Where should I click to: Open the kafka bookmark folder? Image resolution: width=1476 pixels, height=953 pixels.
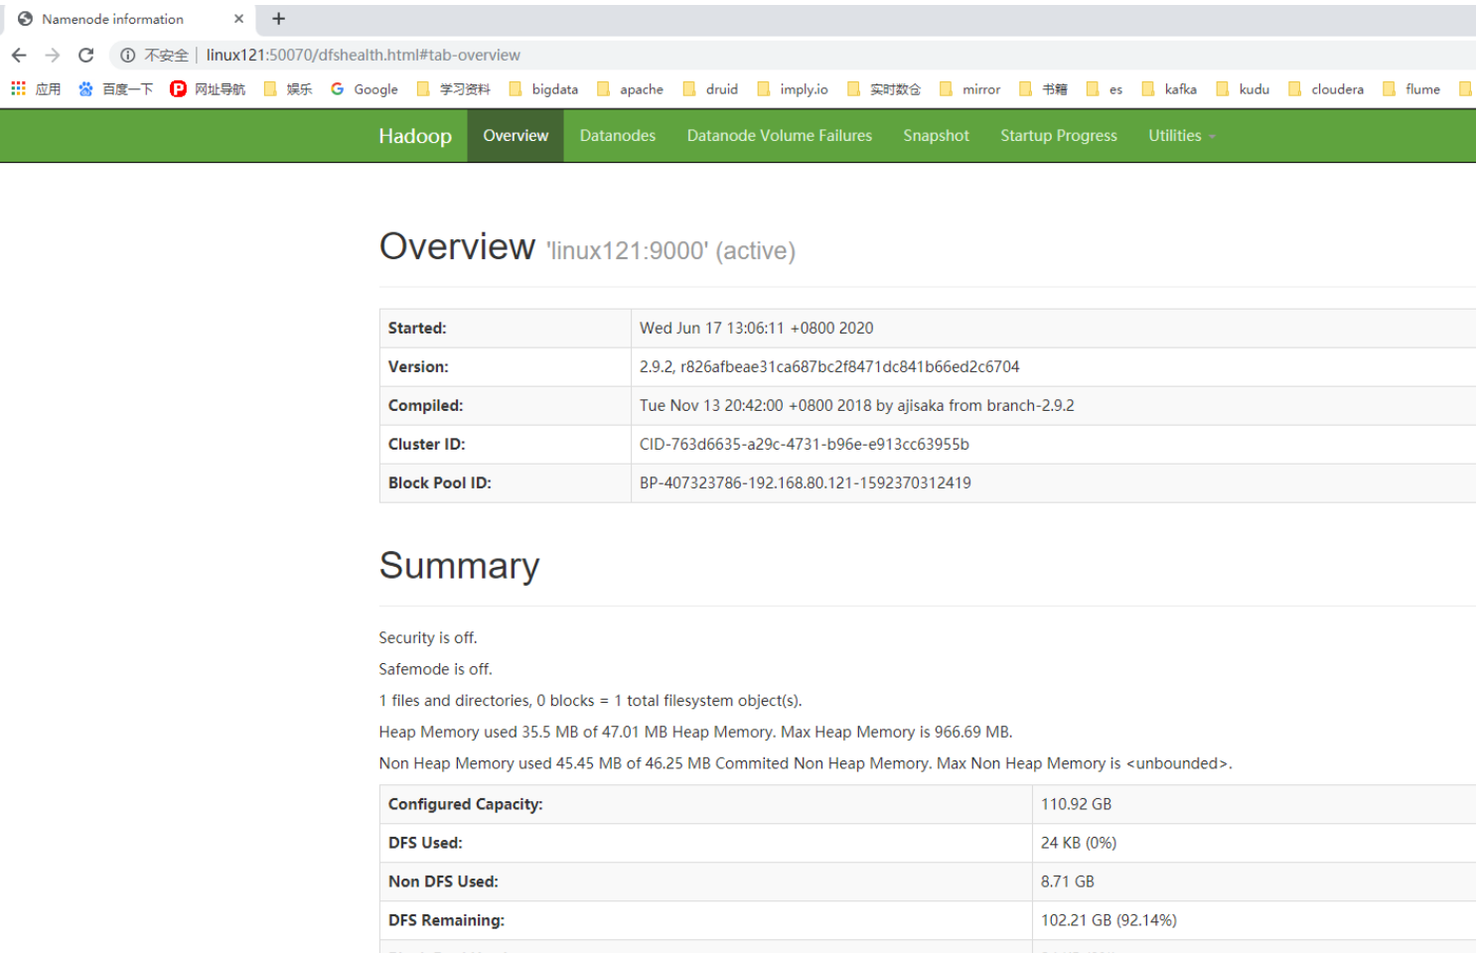click(x=1169, y=88)
